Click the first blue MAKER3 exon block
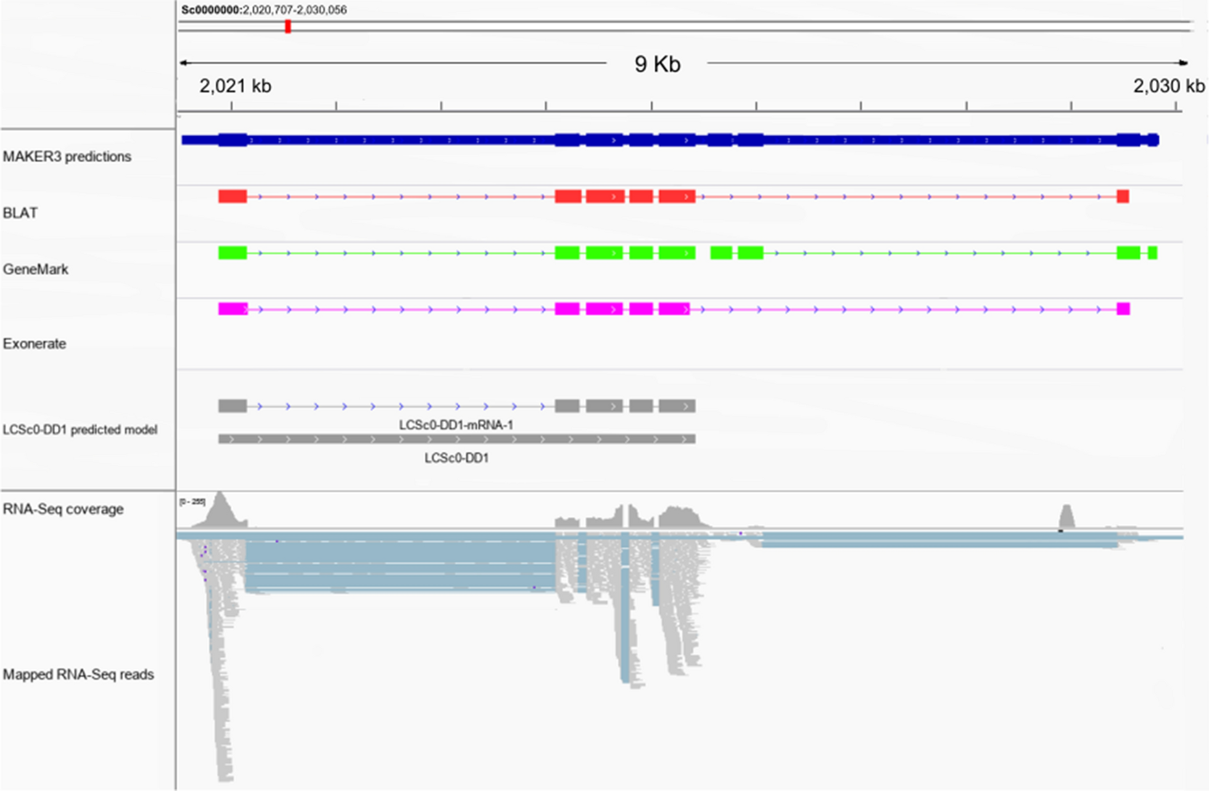Viewport: 1209px width, 791px height. tap(233, 140)
